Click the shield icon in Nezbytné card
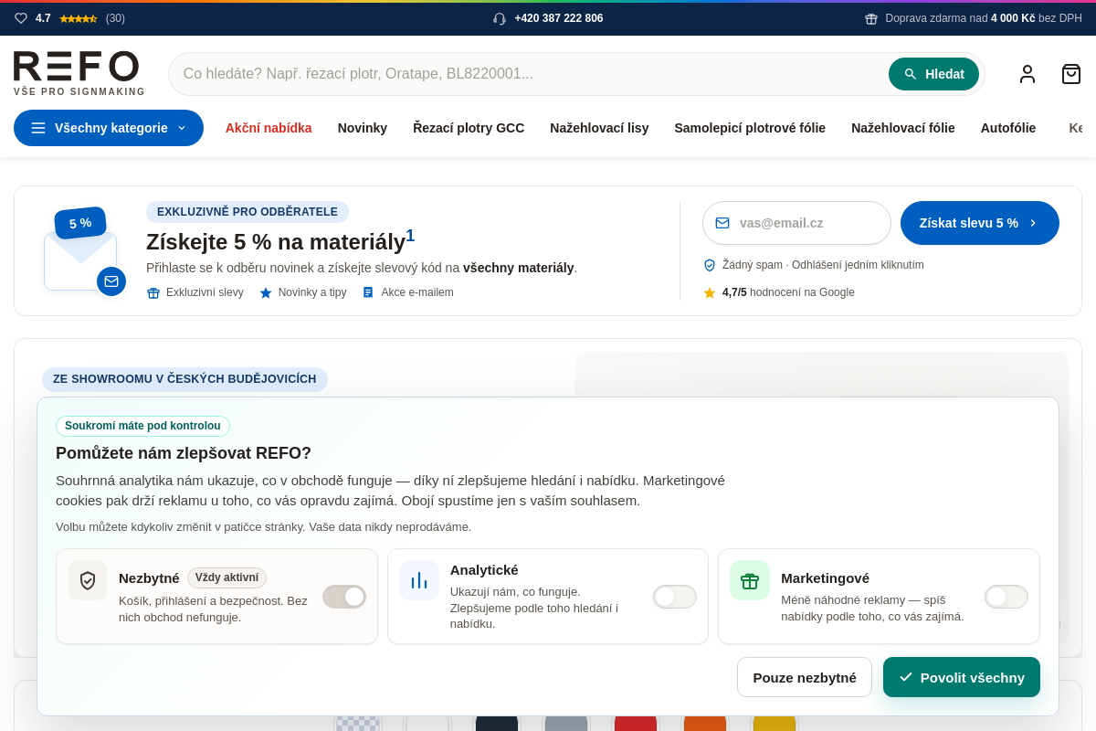1096x731 pixels. pyautogui.click(x=88, y=580)
